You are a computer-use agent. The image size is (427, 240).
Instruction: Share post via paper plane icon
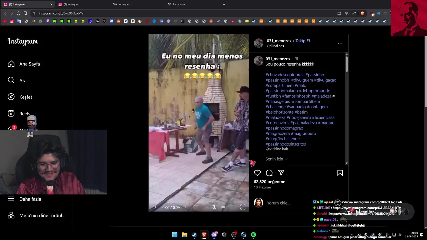click(x=281, y=173)
